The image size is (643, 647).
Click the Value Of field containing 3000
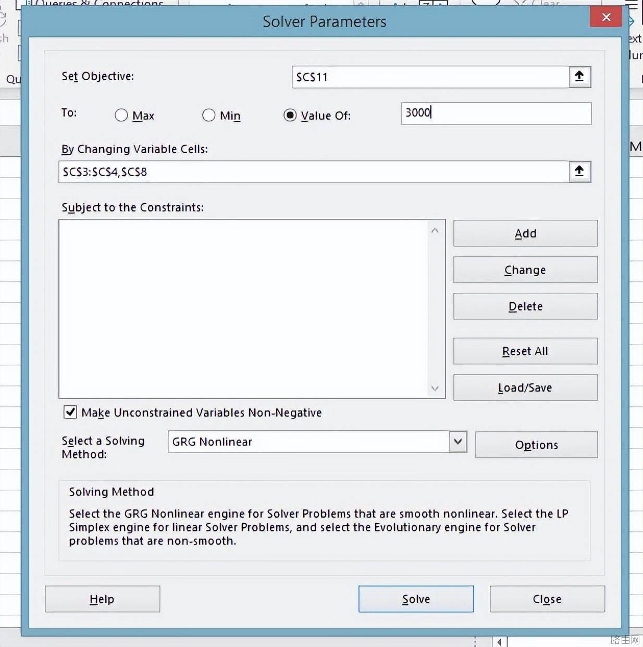(x=496, y=113)
